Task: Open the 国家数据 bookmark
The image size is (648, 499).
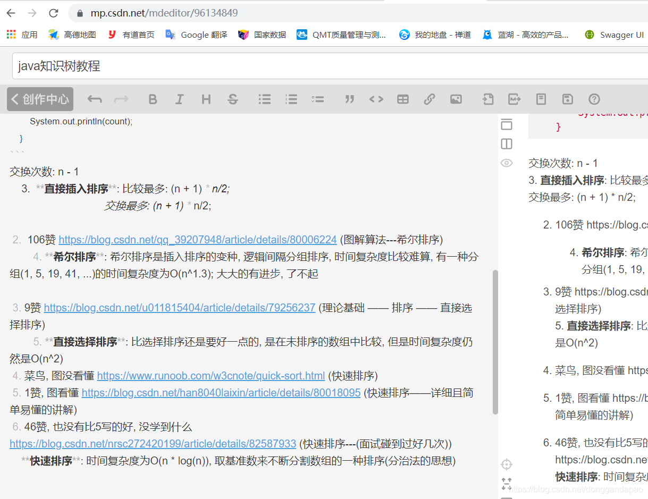Action: pos(262,35)
